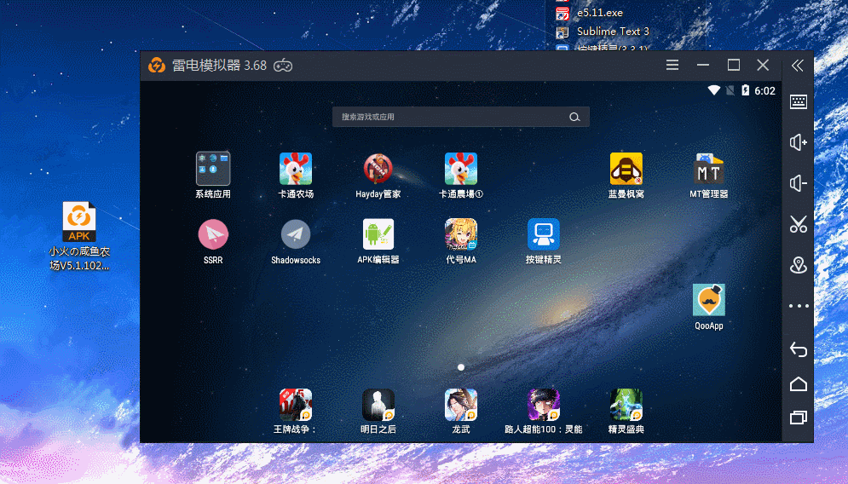This screenshot has height=484, width=848.
Task: Open the 蓝蔓枫窝 app
Action: pyautogui.click(x=626, y=169)
